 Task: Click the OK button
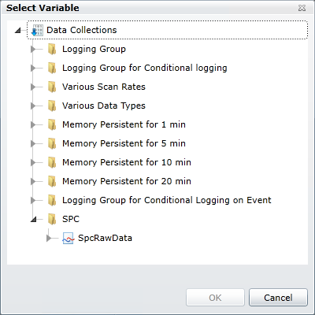click(x=215, y=298)
